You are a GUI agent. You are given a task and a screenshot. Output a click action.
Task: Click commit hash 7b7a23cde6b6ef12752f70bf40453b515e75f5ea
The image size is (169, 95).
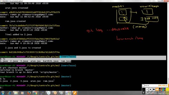(34, 26)
